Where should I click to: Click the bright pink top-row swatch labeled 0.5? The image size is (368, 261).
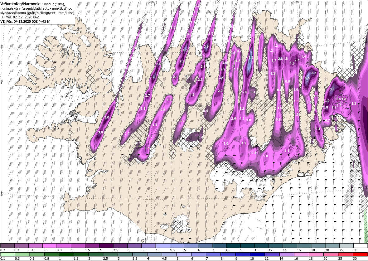coord(50,246)
